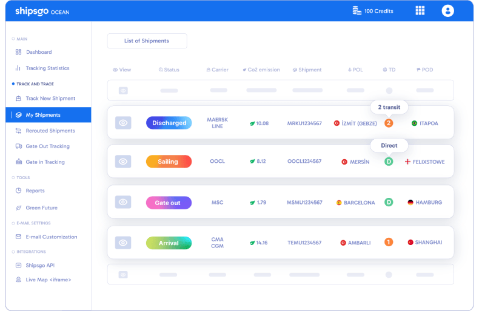Click the Status column header
Image resolution: width=479 pixels, height=311 pixels.
169,70
